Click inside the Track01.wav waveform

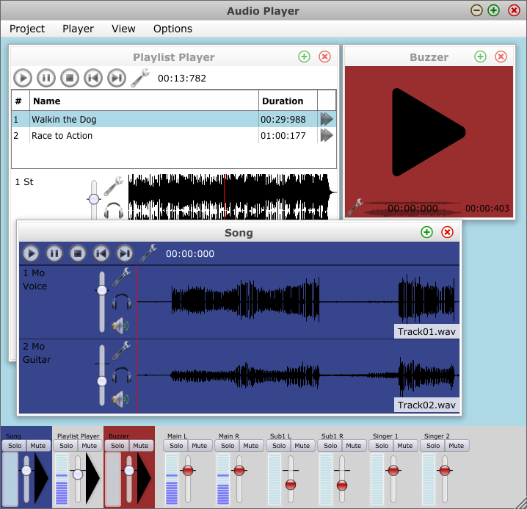[x=297, y=301]
